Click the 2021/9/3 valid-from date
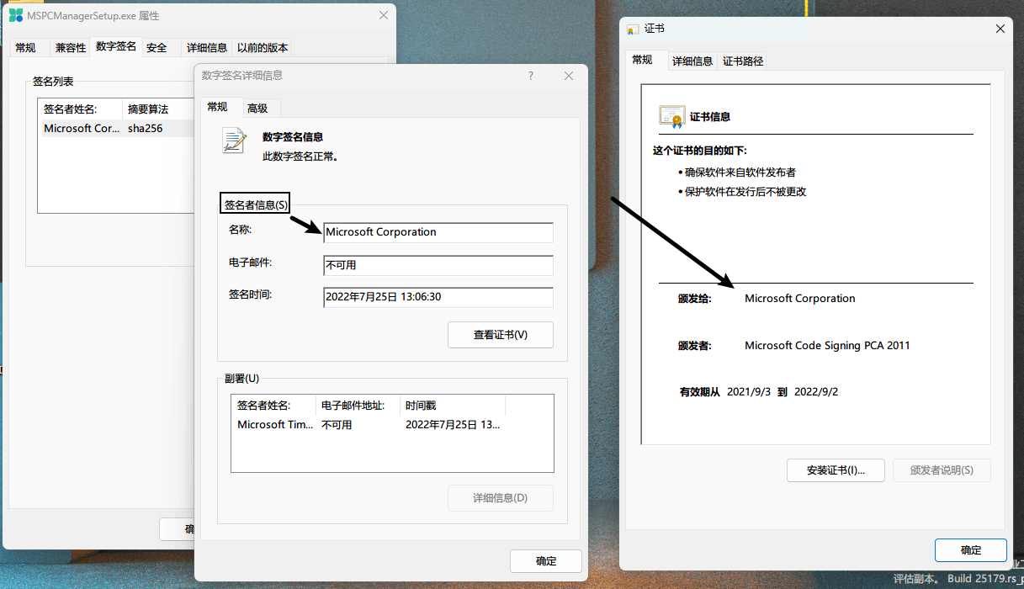The image size is (1024, 589). point(749,392)
